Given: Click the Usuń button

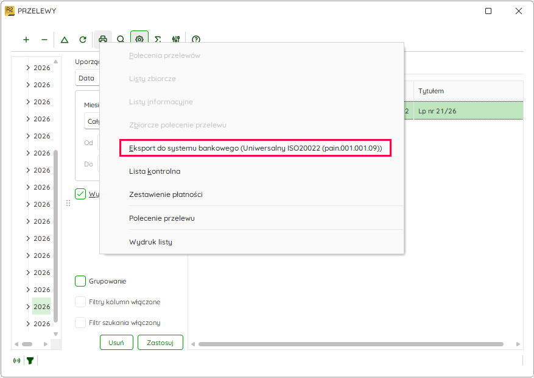Looking at the screenshot, I should tap(116, 343).
